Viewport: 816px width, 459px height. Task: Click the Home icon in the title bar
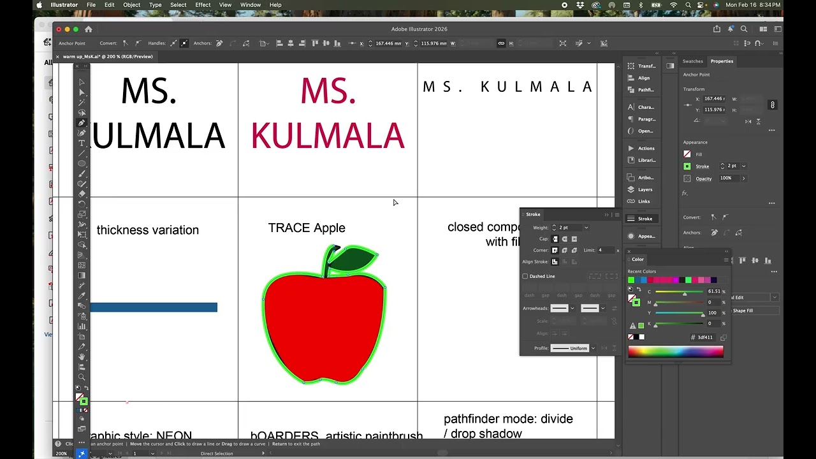89,29
